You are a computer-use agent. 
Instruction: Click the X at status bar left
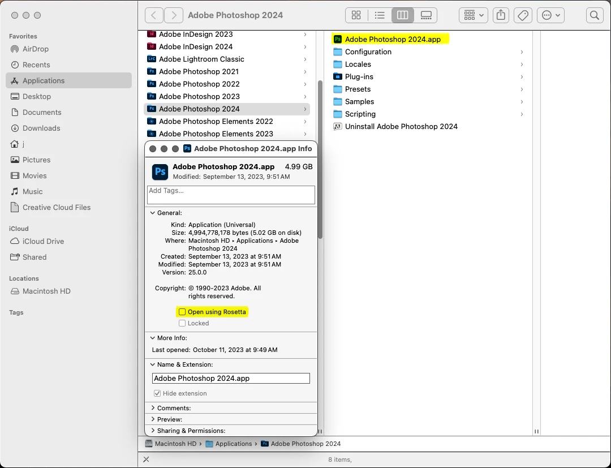[x=146, y=460]
